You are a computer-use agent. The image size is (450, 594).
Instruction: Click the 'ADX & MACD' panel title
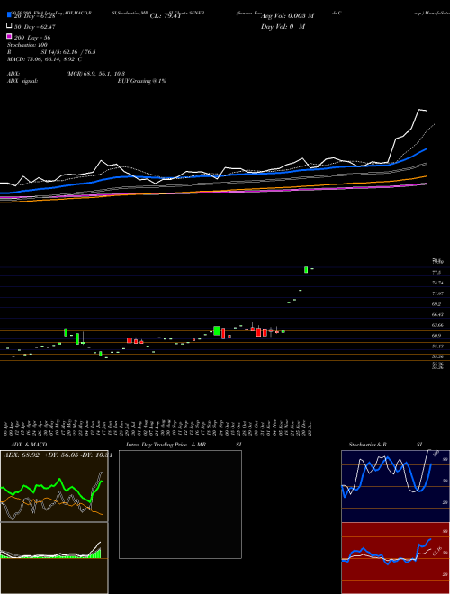[29, 445]
